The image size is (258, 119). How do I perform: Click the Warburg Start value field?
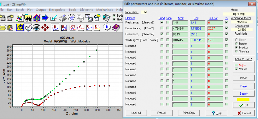coord(180,40)
